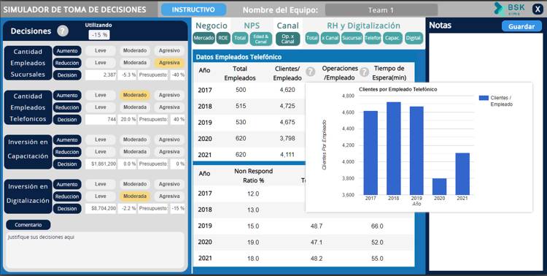Image resolution: width=547 pixels, height=276 pixels.
Task: Click the help icon beside Decisiones
Action: coord(63,31)
